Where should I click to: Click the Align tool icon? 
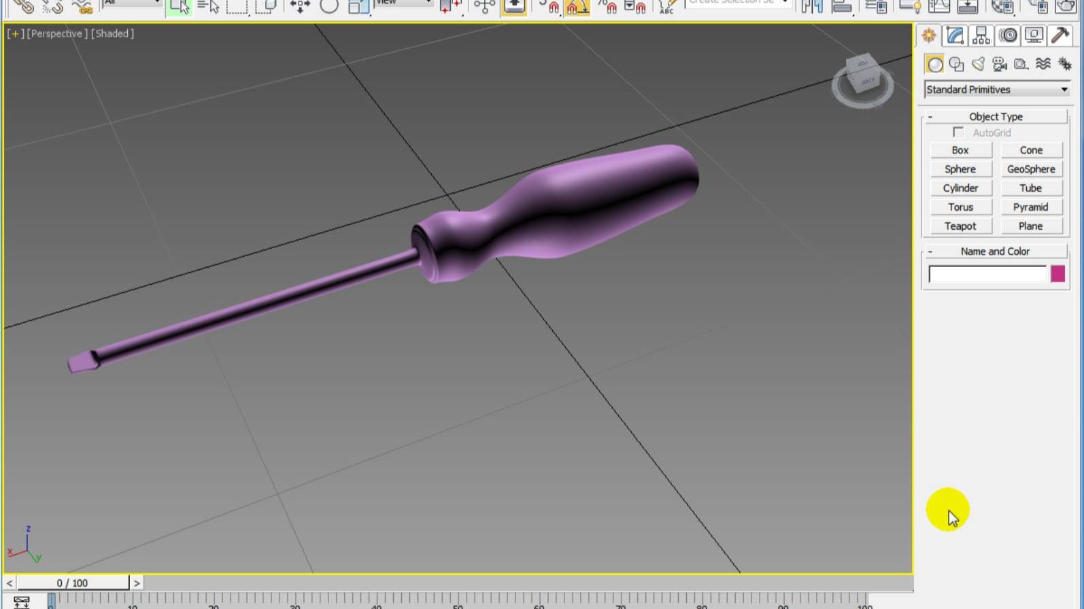(842, 6)
